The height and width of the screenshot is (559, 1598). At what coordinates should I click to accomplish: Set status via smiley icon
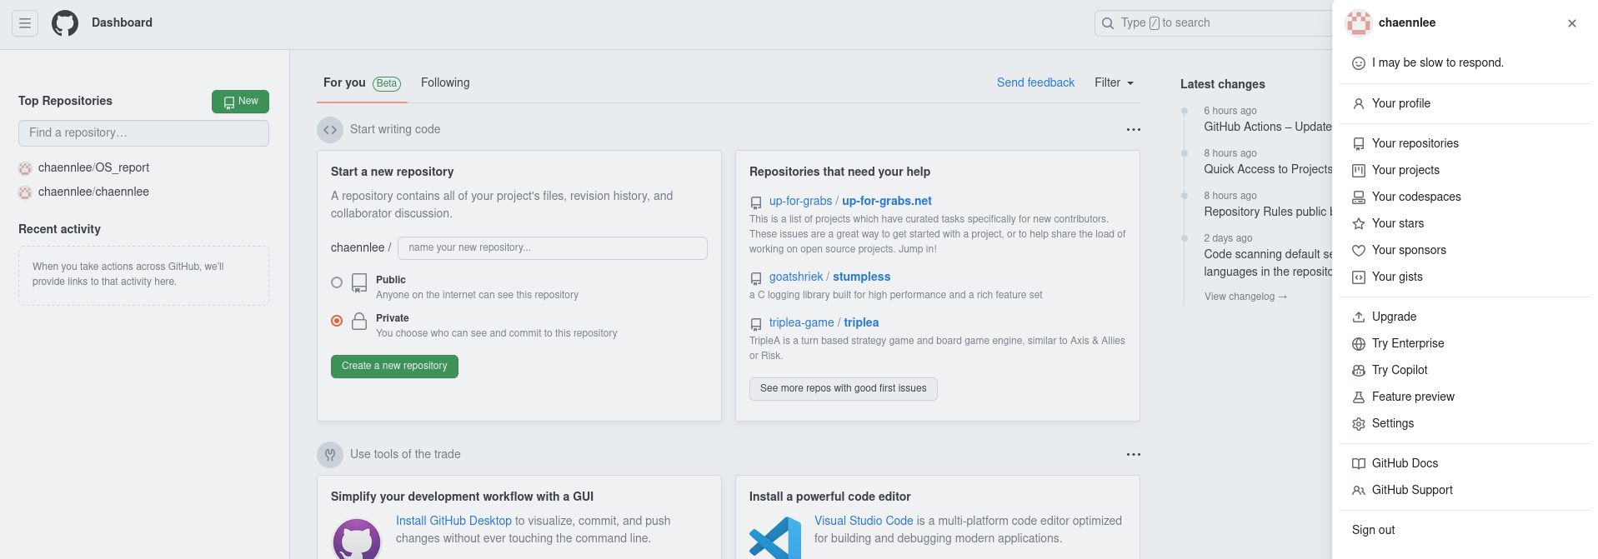pos(1359,63)
